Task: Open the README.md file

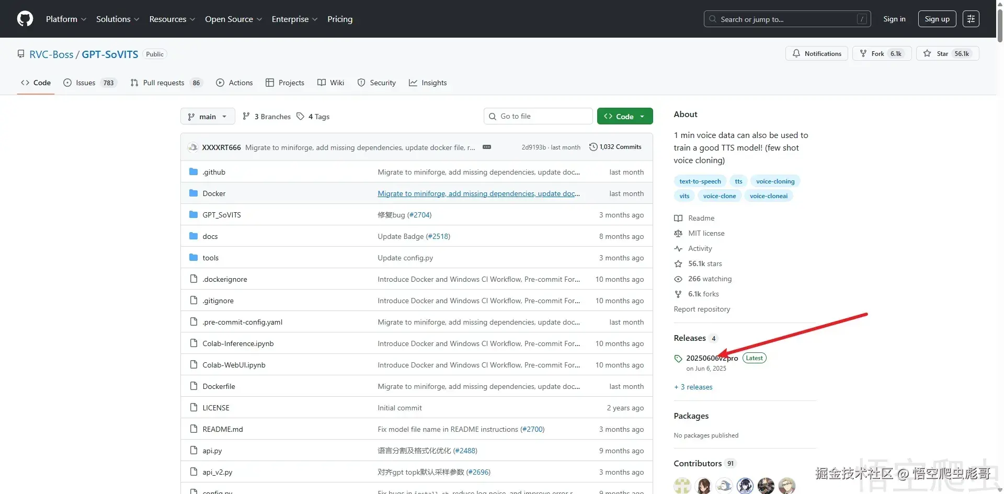Action: pyautogui.click(x=223, y=429)
